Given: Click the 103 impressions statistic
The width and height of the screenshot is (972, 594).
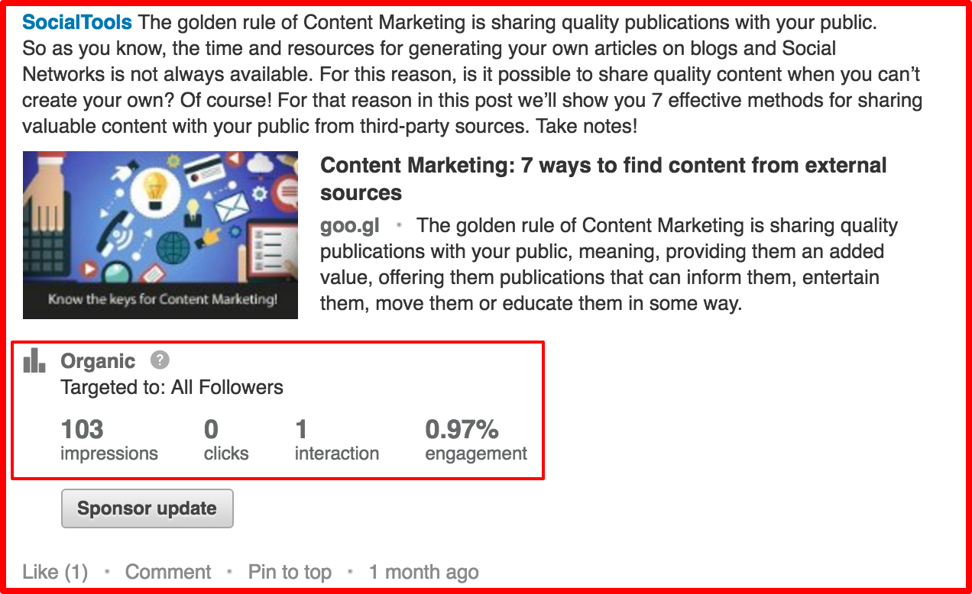Looking at the screenshot, I should point(109,441).
